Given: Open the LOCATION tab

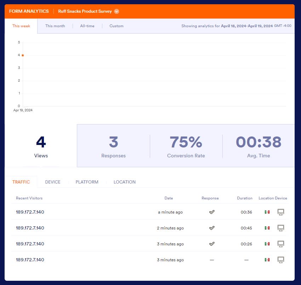Looking at the screenshot, I should (125, 182).
